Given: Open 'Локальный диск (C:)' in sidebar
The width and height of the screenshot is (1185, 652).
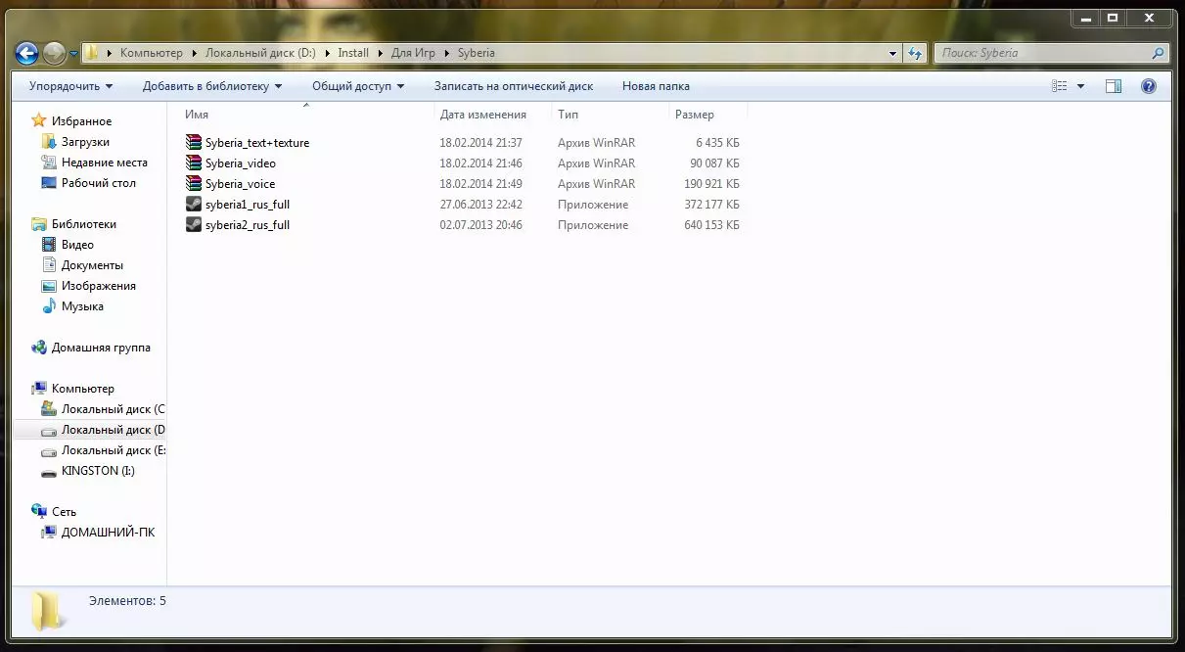Looking at the screenshot, I should coord(103,409).
